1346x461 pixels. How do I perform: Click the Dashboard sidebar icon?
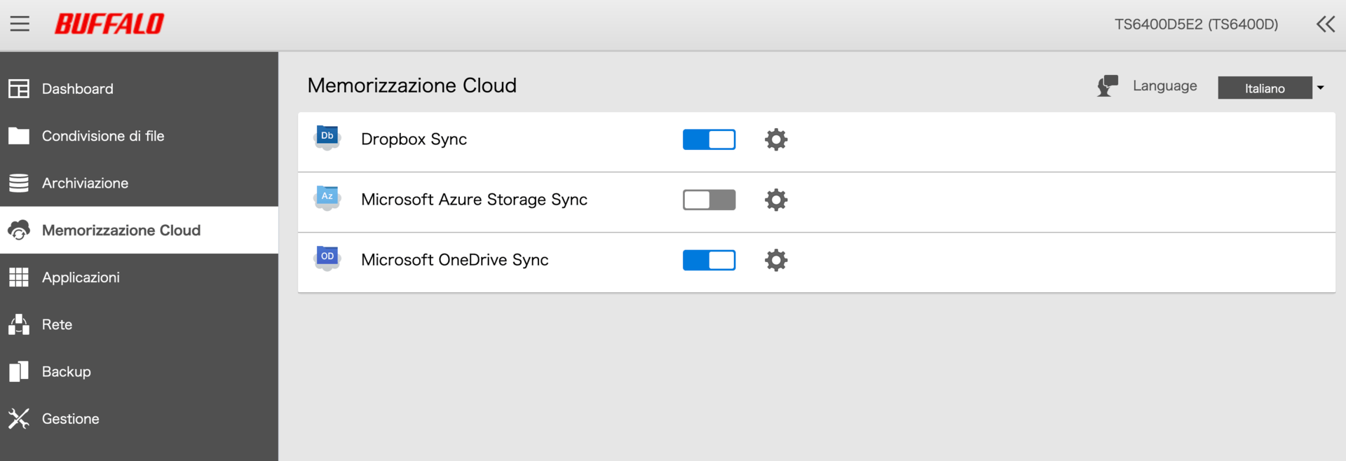tap(19, 89)
